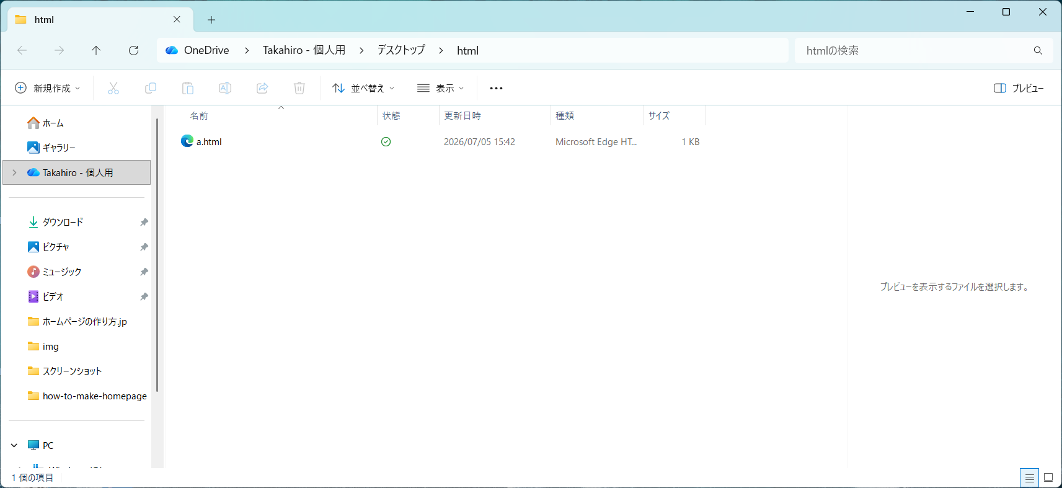Click the Share icon in toolbar
Viewport: 1062px width, 488px height.
(x=262, y=88)
